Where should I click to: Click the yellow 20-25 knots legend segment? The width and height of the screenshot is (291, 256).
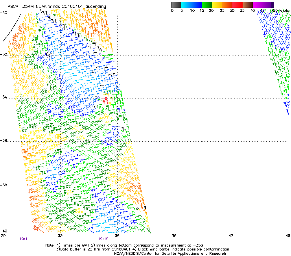[217, 5]
